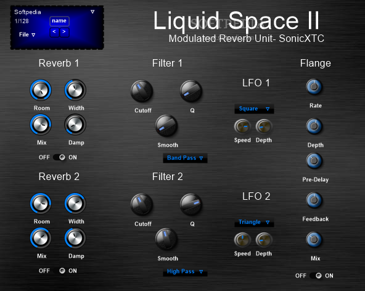Image resolution: width=365 pixels, height=291 pixels.
Task: Click the Softpedia preset name text
Action: (28, 12)
